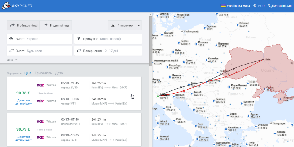
Task: Click the Прибуття Мілан (Італія) arrival field
Action: pos(108,39)
